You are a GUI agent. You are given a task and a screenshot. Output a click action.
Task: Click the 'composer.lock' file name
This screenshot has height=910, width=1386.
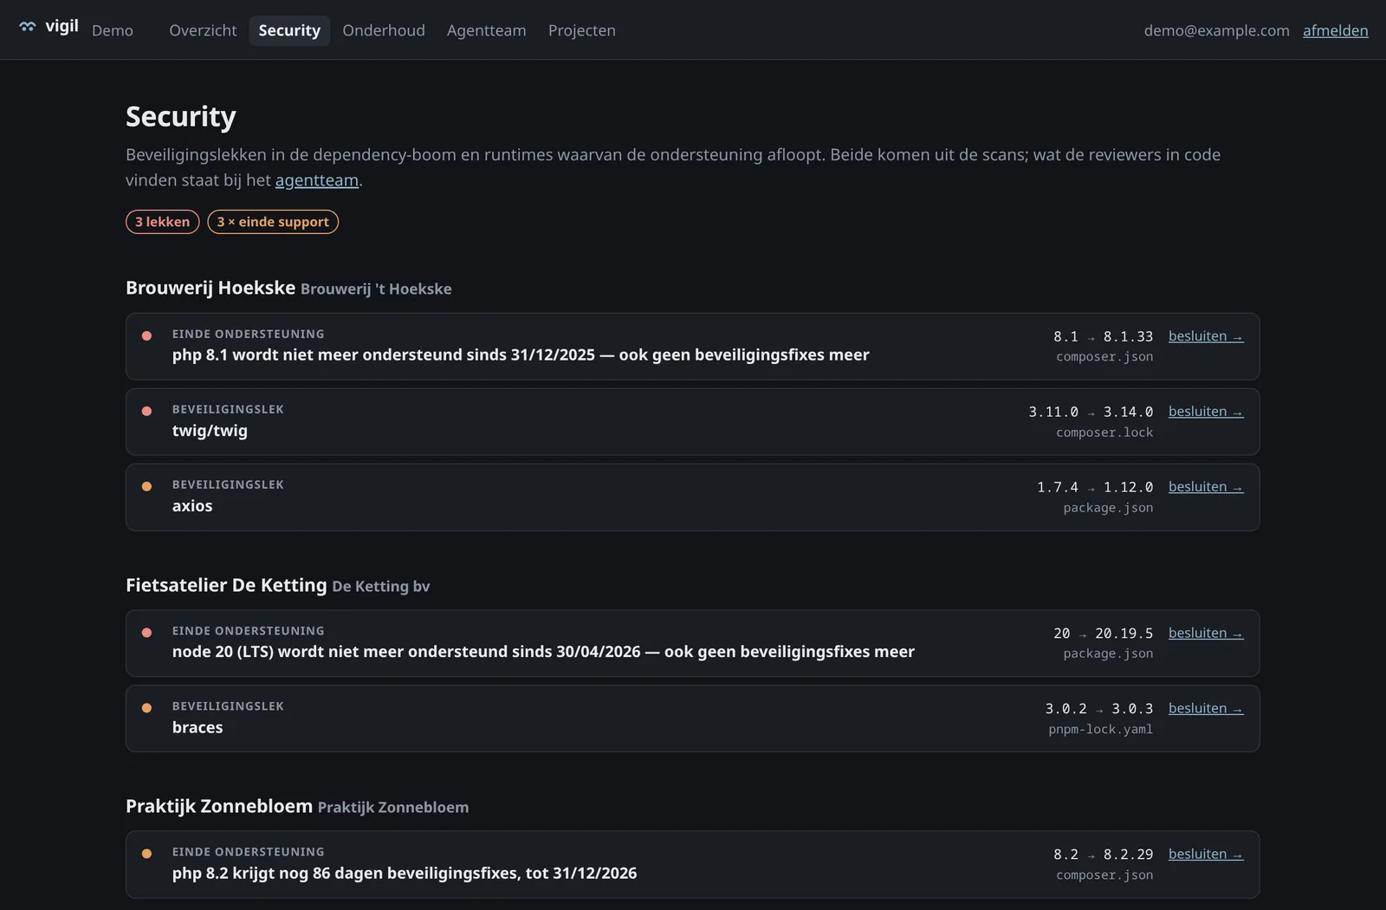coord(1104,432)
